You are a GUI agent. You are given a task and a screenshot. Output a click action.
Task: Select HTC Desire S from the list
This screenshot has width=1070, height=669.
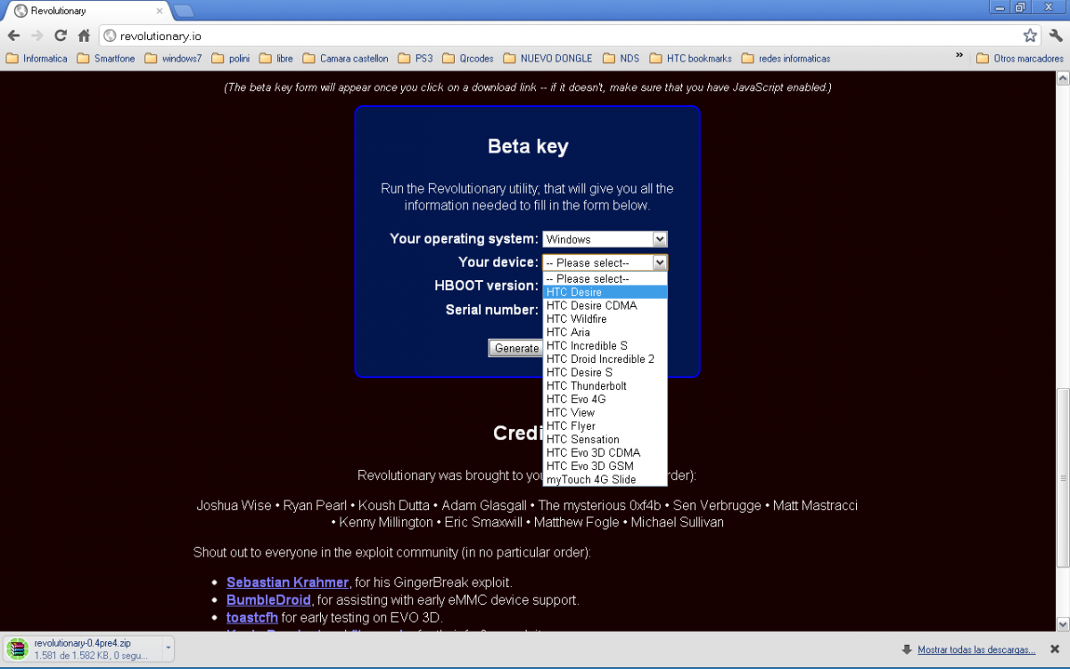coord(605,372)
